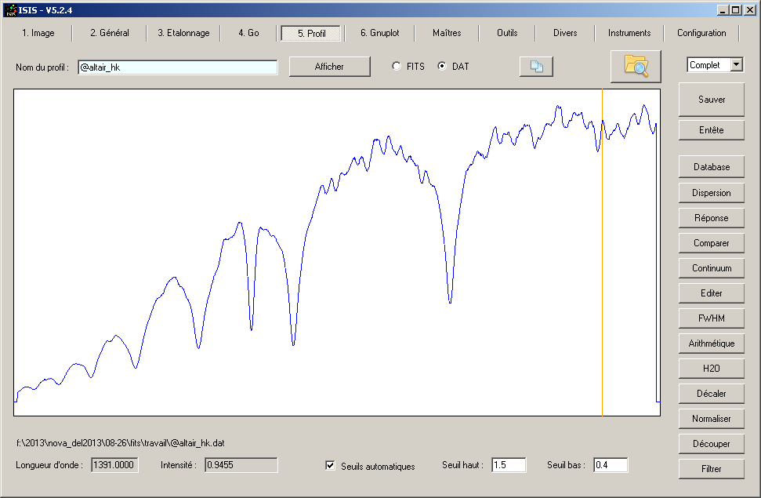Open the Configuration tab
The height and width of the screenshot is (498, 761).
point(701,33)
